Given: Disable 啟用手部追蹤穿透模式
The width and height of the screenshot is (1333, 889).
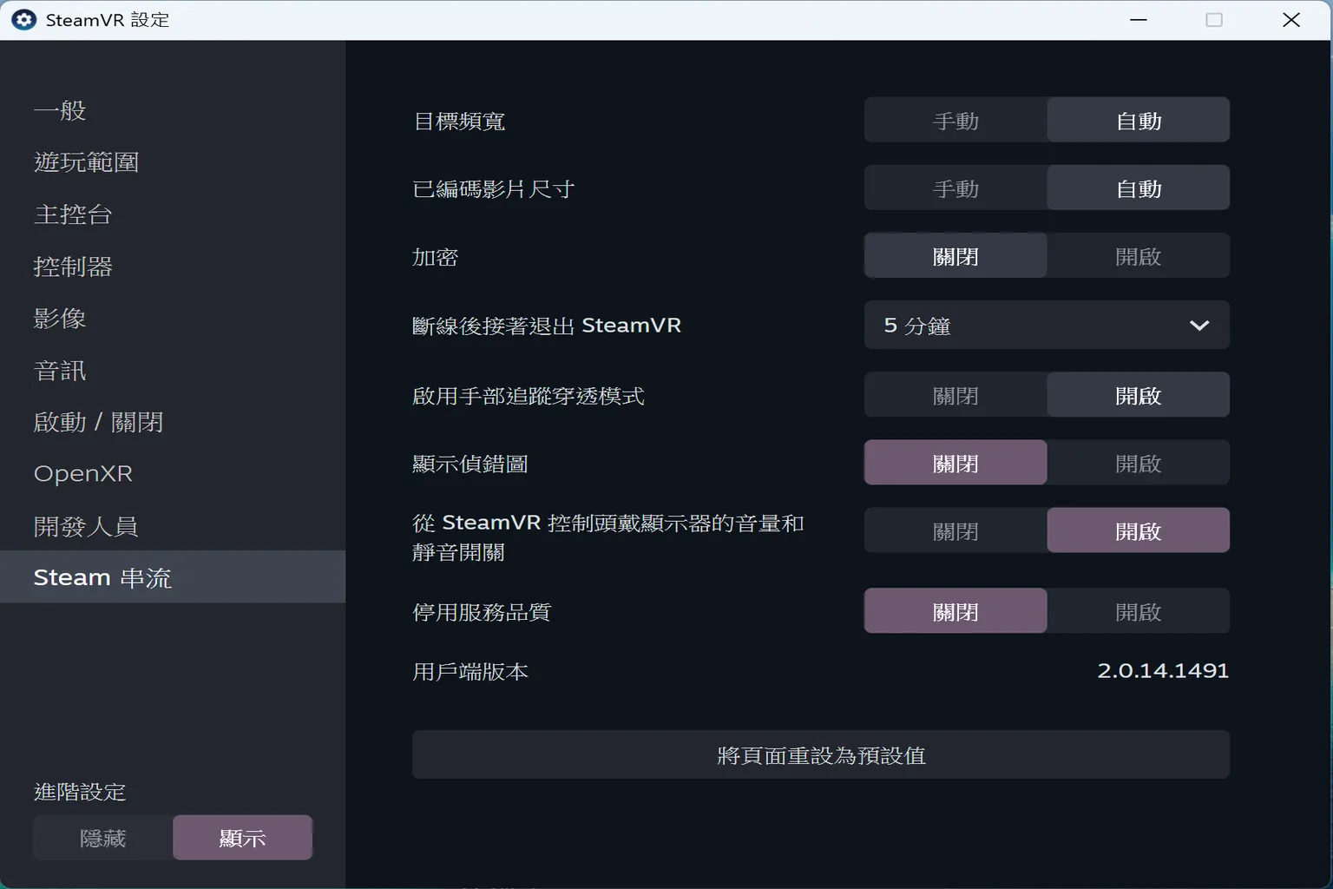Looking at the screenshot, I should (x=955, y=394).
